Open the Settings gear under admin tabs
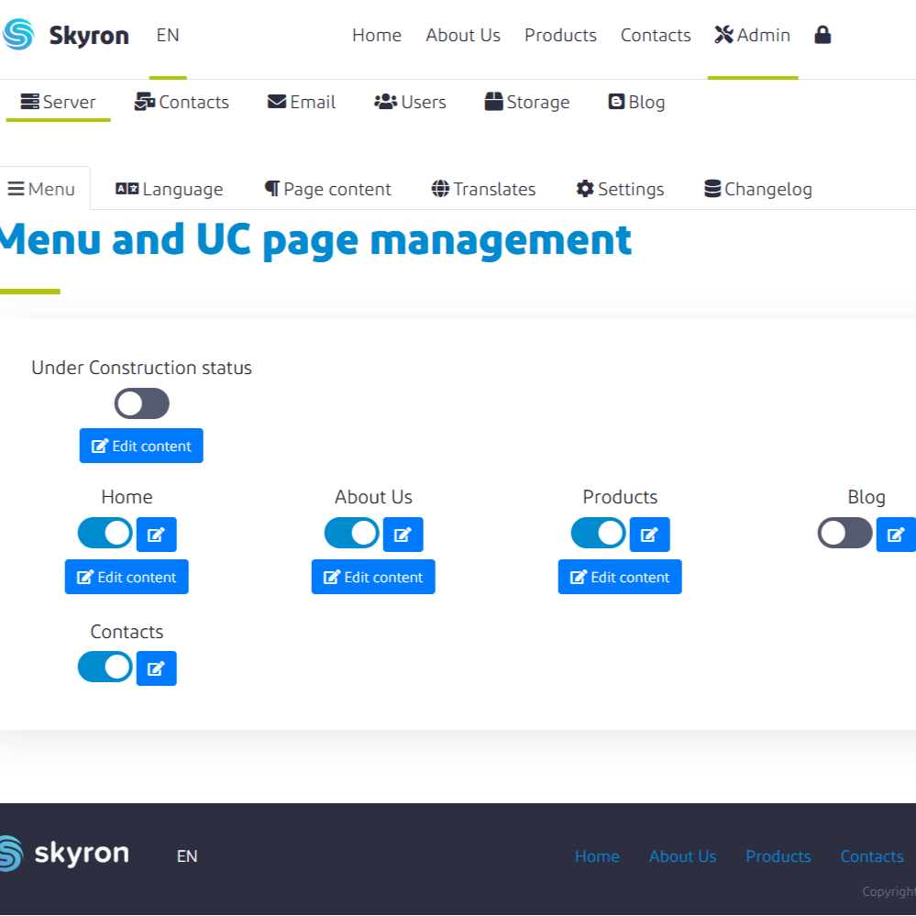916x916 pixels. pos(585,189)
